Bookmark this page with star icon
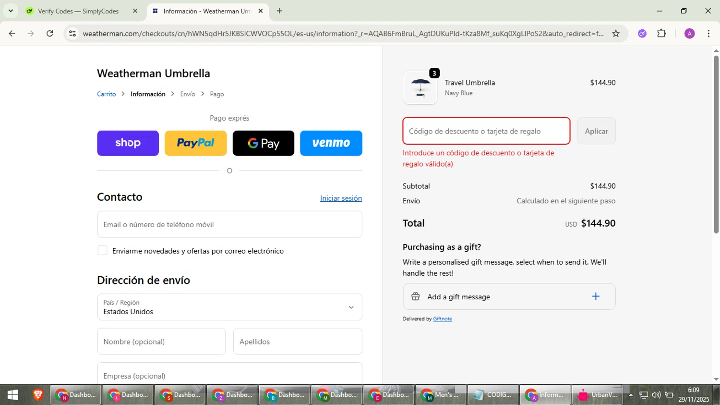 [616, 34]
